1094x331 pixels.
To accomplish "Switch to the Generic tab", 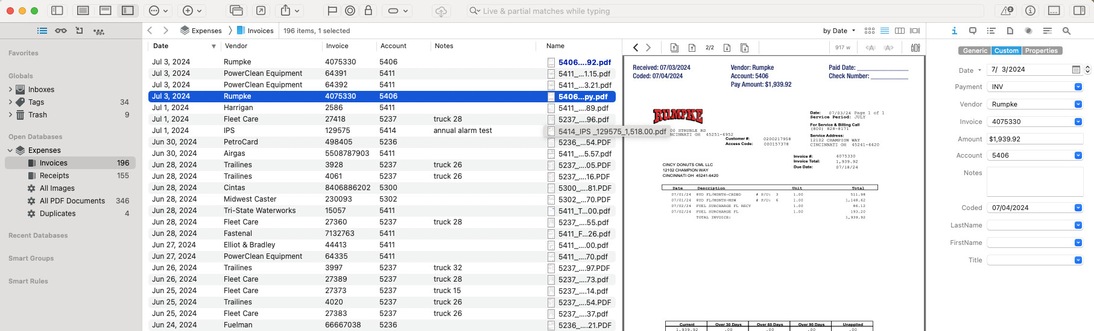I will (975, 51).
